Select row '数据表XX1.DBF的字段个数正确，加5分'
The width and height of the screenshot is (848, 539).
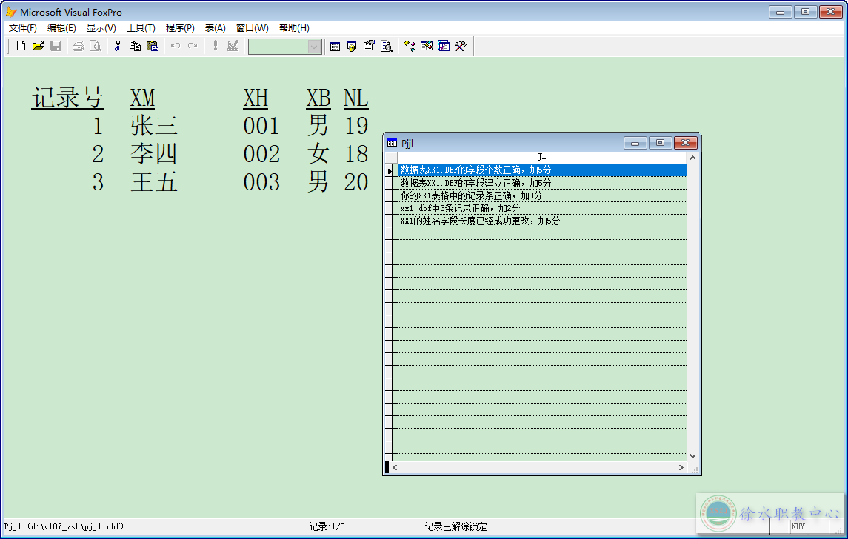542,170
